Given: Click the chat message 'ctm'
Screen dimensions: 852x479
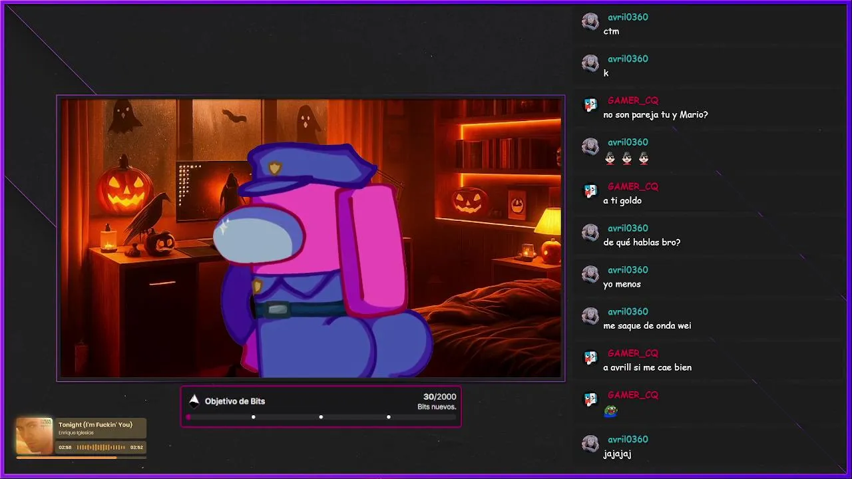Looking at the screenshot, I should click(x=611, y=31).
